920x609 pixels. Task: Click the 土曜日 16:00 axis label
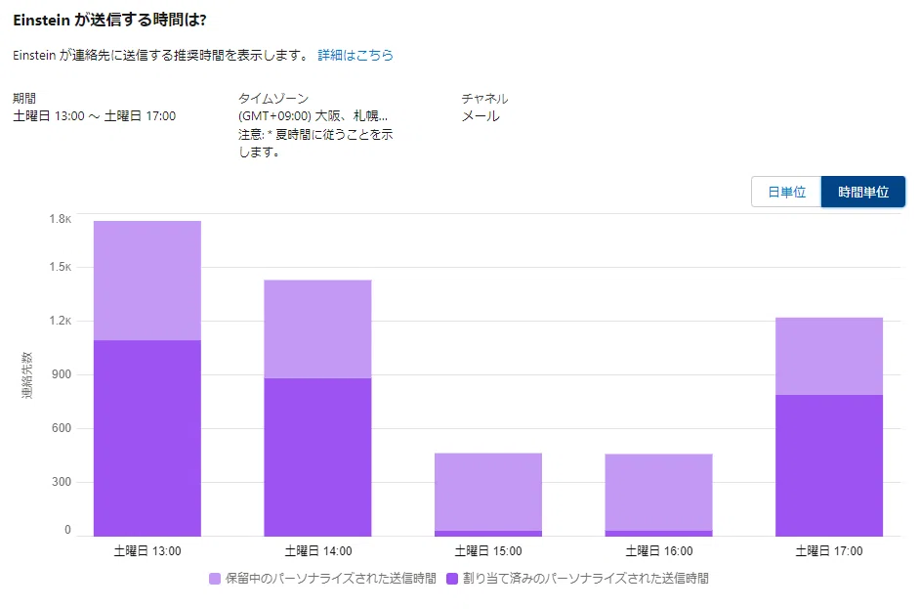pos(659,551)
